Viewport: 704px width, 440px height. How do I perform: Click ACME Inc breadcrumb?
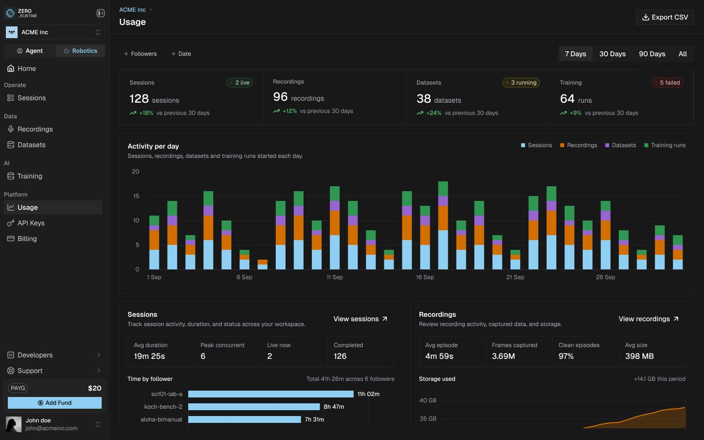132,10
